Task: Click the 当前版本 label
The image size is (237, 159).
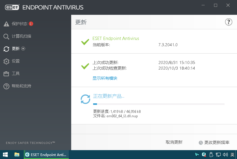Action: click(x=101, y=45)
